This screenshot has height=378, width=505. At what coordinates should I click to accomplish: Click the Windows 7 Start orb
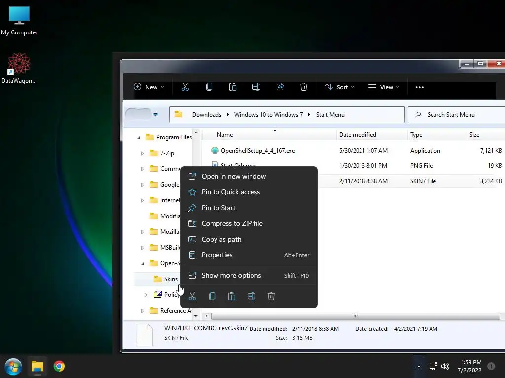coord(13,366)
